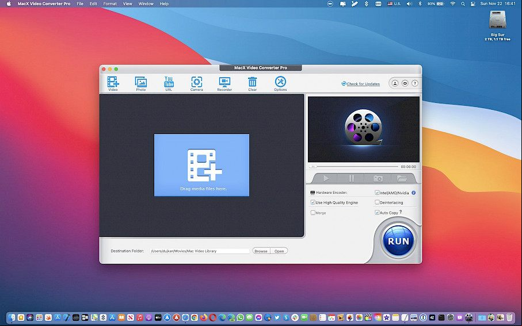The height and width of the screenshot is (326, 522).
Task: Click the volume icon in menu bar
Action: (x=409, y=3)
